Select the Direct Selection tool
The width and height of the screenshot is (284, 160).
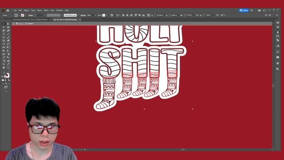(8, 24)
